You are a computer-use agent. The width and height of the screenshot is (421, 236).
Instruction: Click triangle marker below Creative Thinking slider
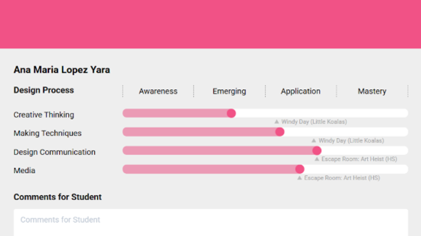click(x=277, y=122)
